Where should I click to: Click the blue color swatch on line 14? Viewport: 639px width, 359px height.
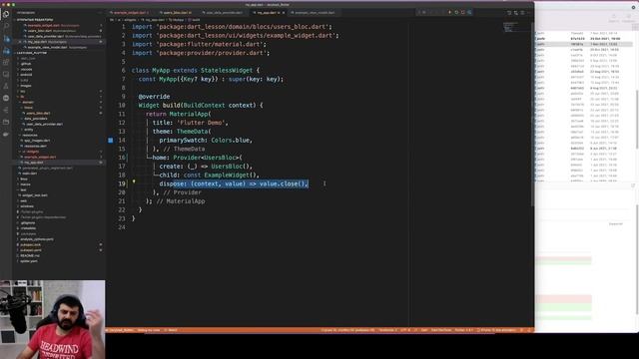click(x=111, y=140)
